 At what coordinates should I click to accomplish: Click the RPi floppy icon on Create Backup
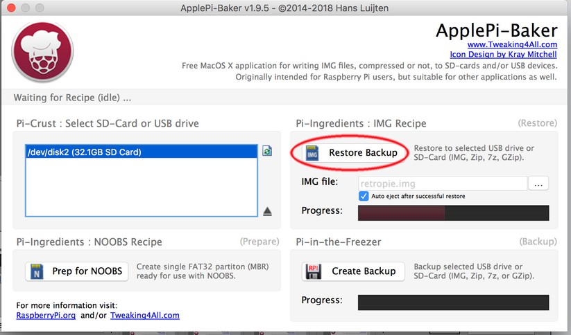[x=312, y=271]
